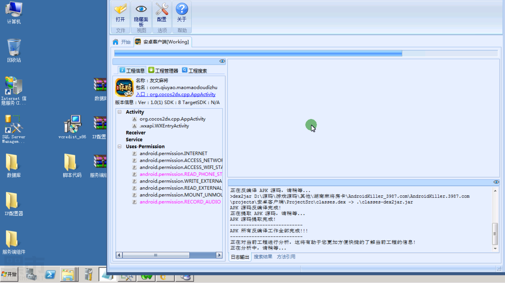Screen dimensions: 505x283
Task: Switch to the 搜索结果 tab
Action: (263, 257)
